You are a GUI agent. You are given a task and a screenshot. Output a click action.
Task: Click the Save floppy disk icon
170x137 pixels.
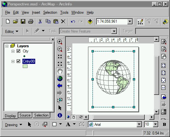[x=23, y=21]
